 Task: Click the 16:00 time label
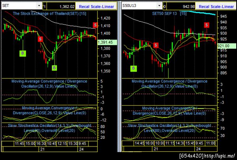tap(150, 143)
